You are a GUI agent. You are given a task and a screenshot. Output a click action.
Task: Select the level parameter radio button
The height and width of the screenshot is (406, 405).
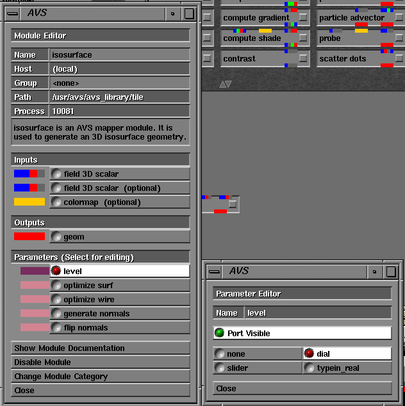coord(56,271)
